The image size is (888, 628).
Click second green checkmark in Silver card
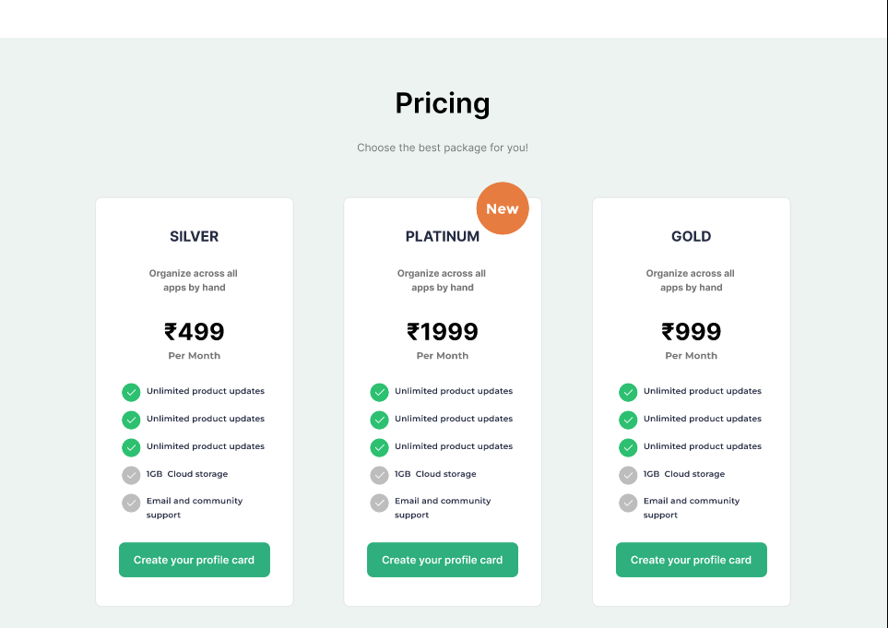click(131, 420)
